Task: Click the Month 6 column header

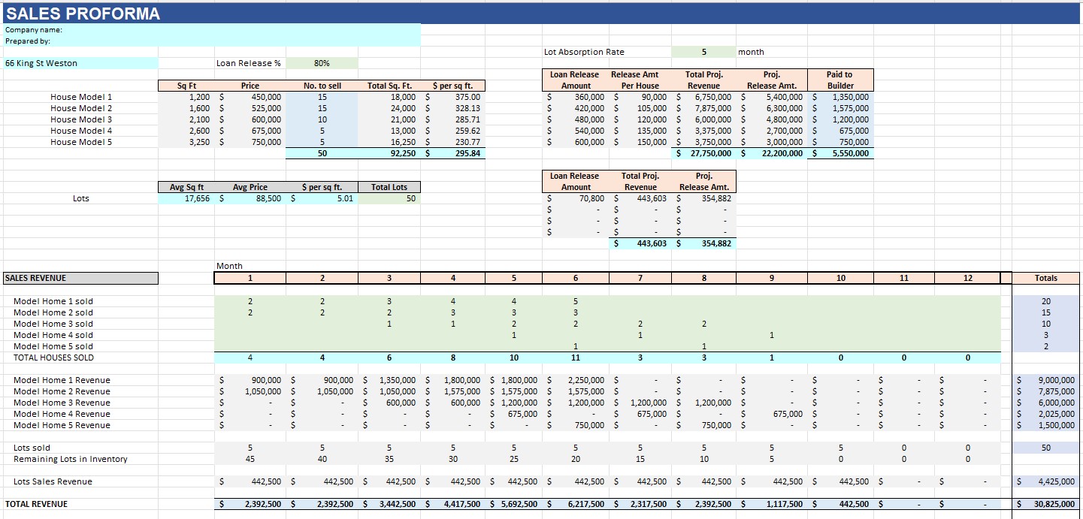Action: point(575,278)
